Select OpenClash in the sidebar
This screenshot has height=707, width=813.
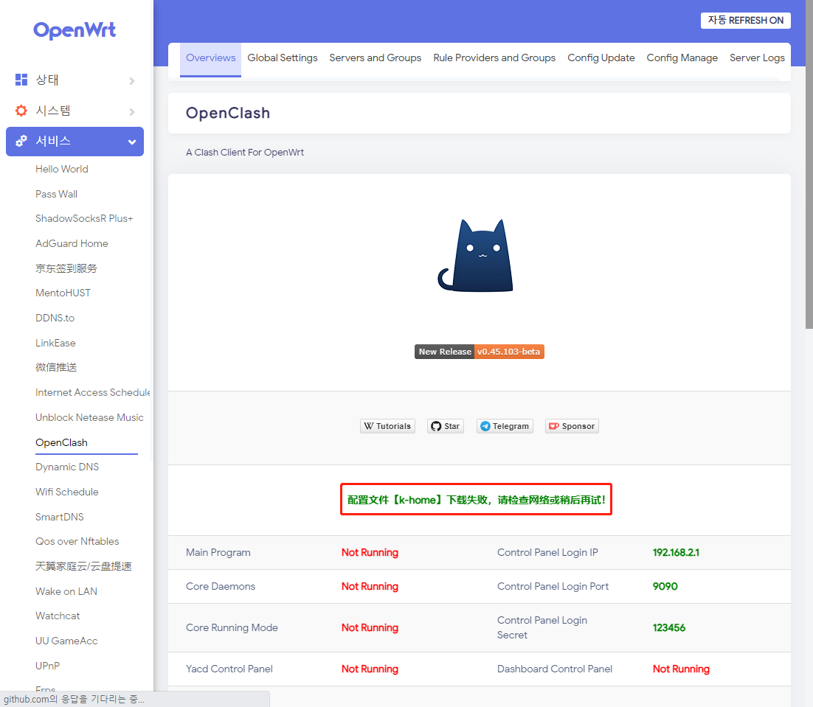point(61,442)
